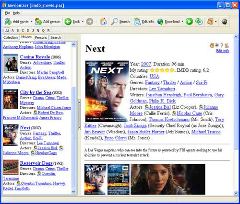240x204 pixels.
Task: Open the back cover thumbnail image
Action: tap(119, 180)
